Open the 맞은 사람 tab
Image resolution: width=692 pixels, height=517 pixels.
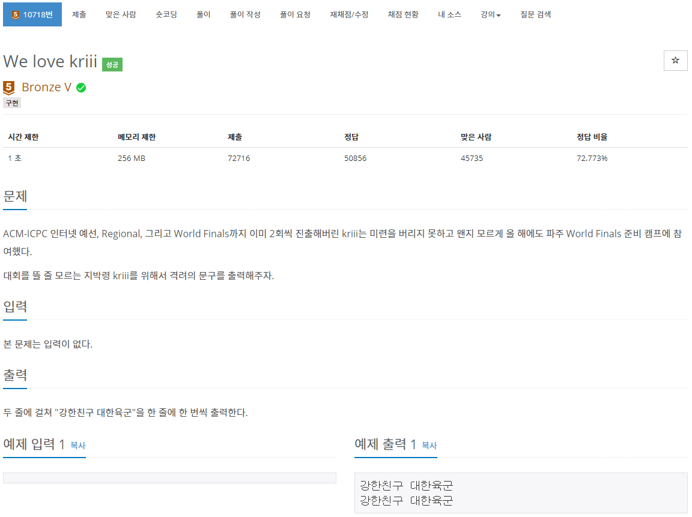coord(121,14)
